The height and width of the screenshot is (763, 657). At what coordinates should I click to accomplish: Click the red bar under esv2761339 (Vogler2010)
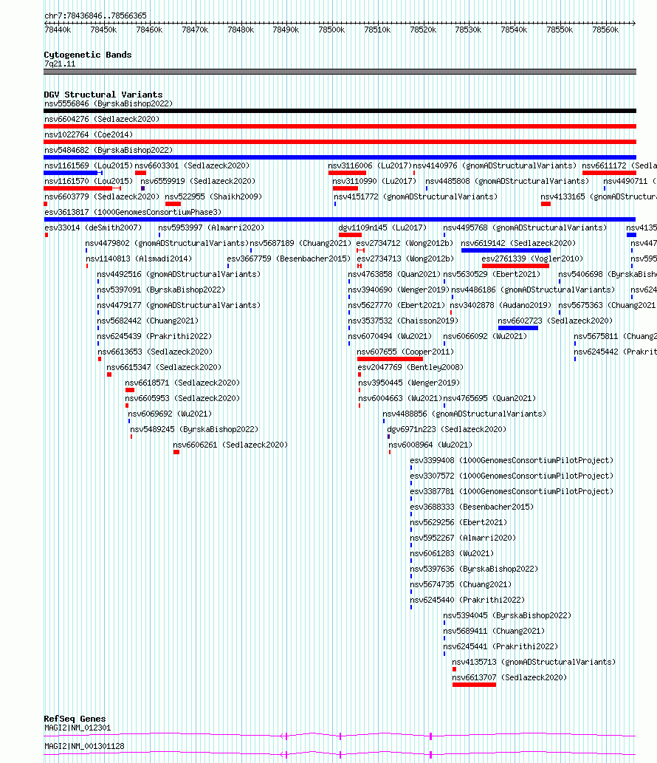coord(515,266)
